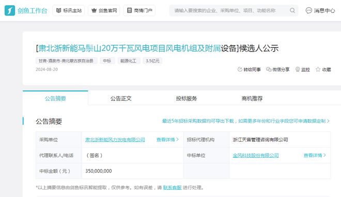Screen dimensions: 341x197
Task: Click the 标讯主站 book icon
Action: pos(58,10)
